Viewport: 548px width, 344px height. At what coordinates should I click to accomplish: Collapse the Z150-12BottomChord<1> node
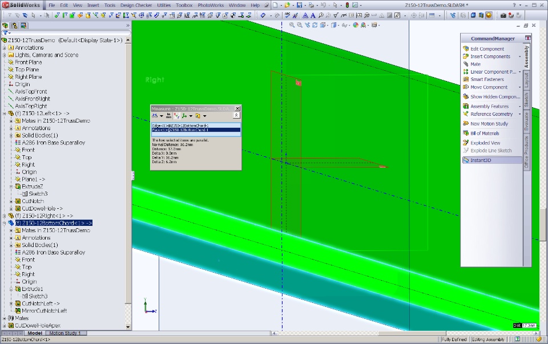tap(4, 223)
